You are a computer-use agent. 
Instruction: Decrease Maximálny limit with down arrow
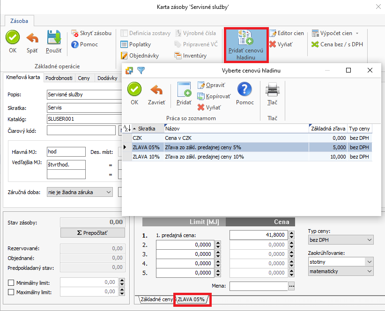coord(122,294)
